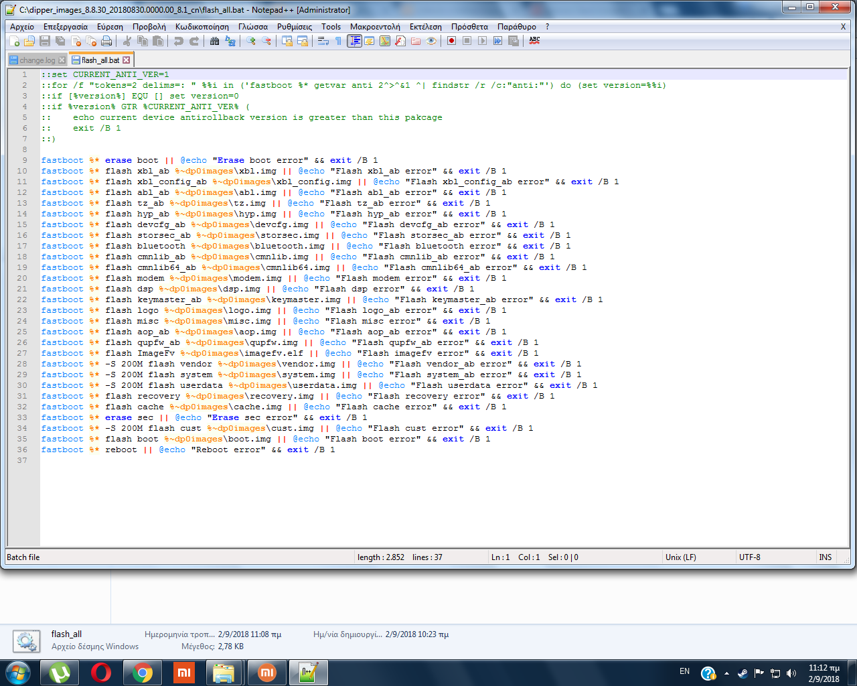Click the New file toolbar icon
Viewport: 857px width, 686px height.
coord(14,41)
